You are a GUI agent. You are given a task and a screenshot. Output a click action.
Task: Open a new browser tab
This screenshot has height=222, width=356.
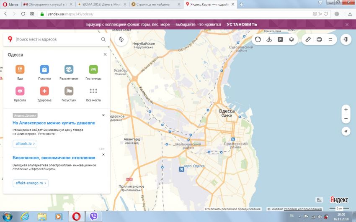[241, 4]
